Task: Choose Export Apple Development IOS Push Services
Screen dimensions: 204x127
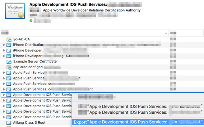Action: (x=138, y=122)
